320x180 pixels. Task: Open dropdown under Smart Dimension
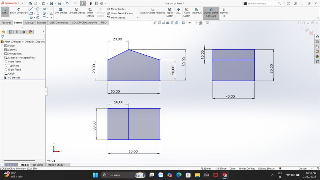[x=19, y=18]
